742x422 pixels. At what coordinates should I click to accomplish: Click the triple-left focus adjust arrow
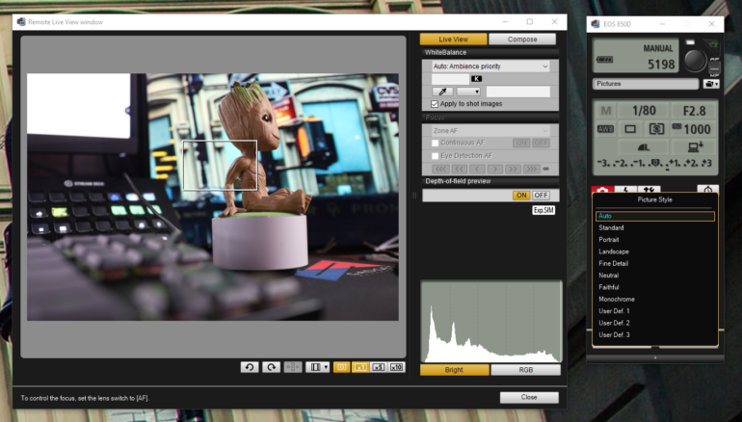440,169
